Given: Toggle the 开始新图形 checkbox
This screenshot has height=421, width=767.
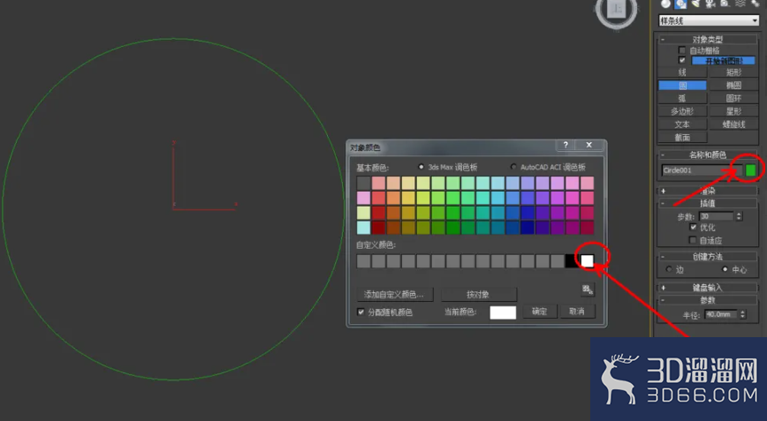Looking at the screenshot, I should pos(682,61).
